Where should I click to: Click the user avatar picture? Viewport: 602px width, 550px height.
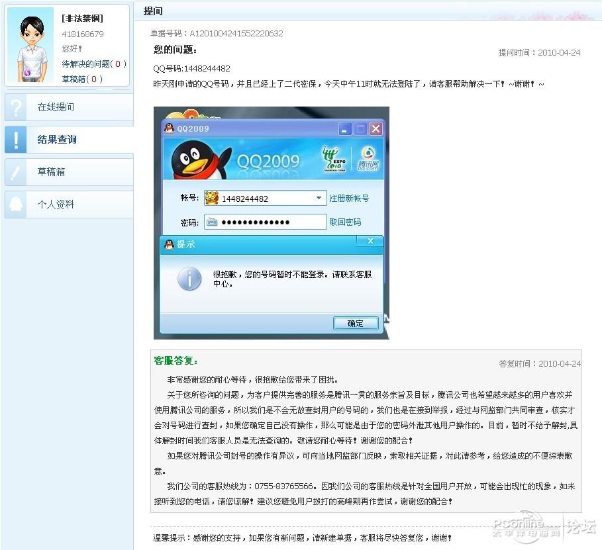(30, 45)
